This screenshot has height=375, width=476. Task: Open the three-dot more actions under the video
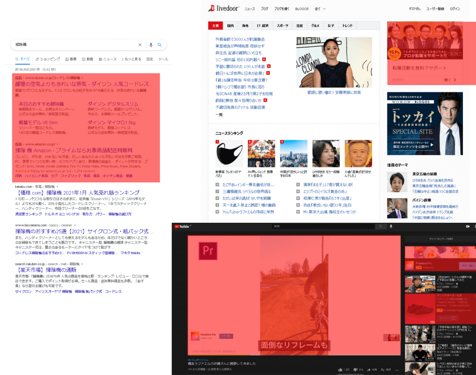pos(397,370)
